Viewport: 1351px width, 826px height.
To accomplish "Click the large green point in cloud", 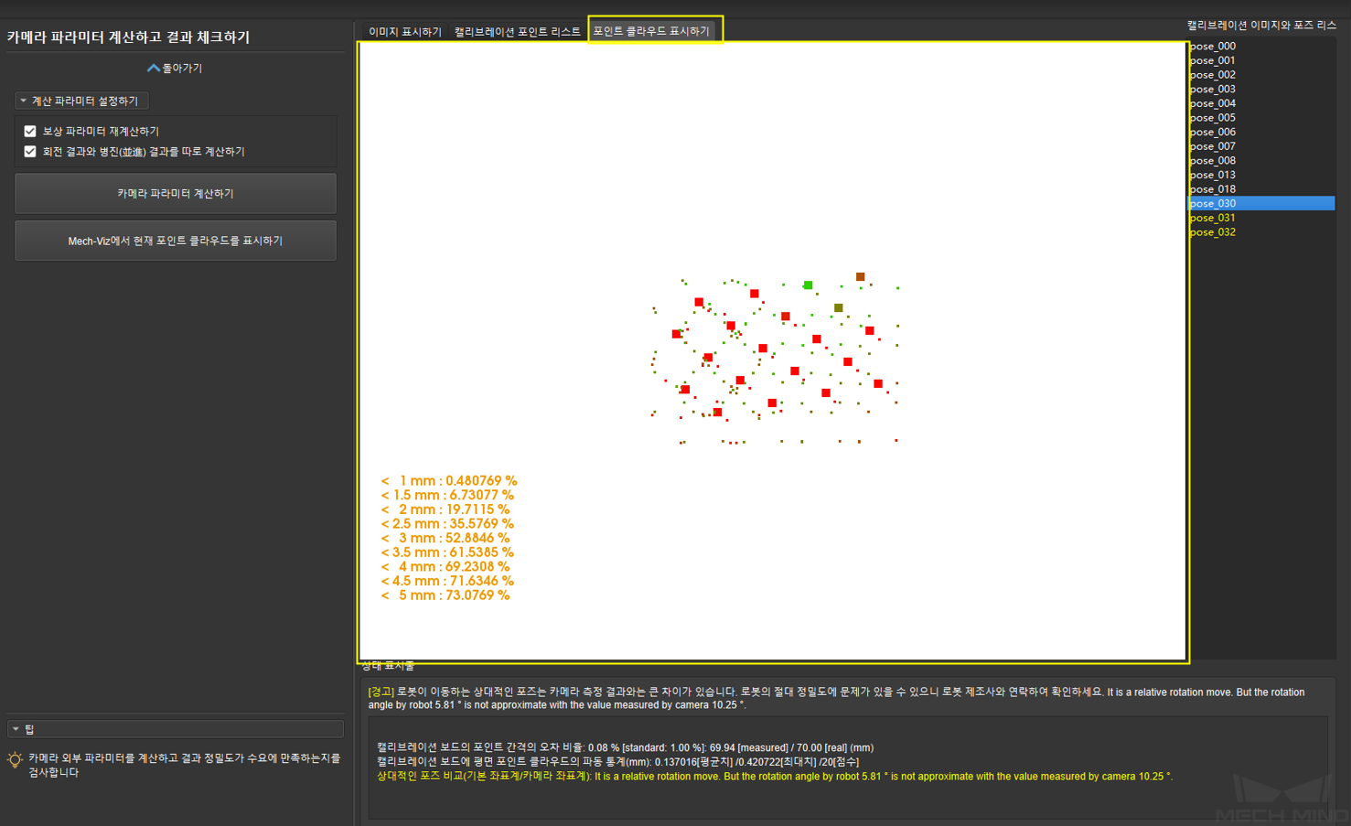I will pyautogui.click(x=808, y=285).
